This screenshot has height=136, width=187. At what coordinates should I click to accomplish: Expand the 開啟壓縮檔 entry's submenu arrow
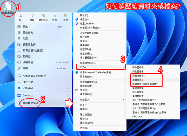(177, 71)
